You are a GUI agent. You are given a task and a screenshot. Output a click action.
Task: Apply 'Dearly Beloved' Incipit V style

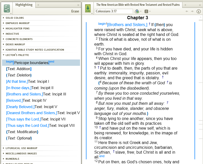(x=32, y=107)
